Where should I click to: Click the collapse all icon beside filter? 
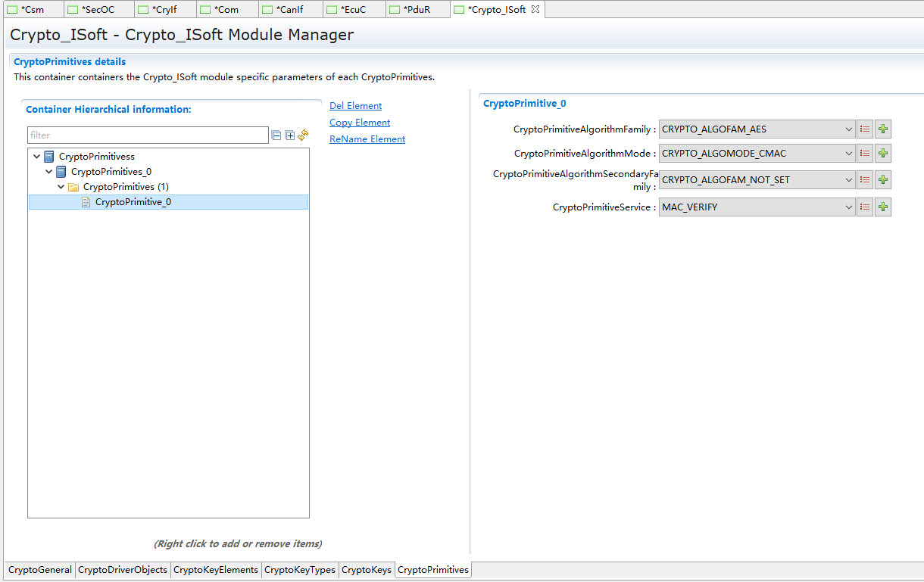coord(276,135)
